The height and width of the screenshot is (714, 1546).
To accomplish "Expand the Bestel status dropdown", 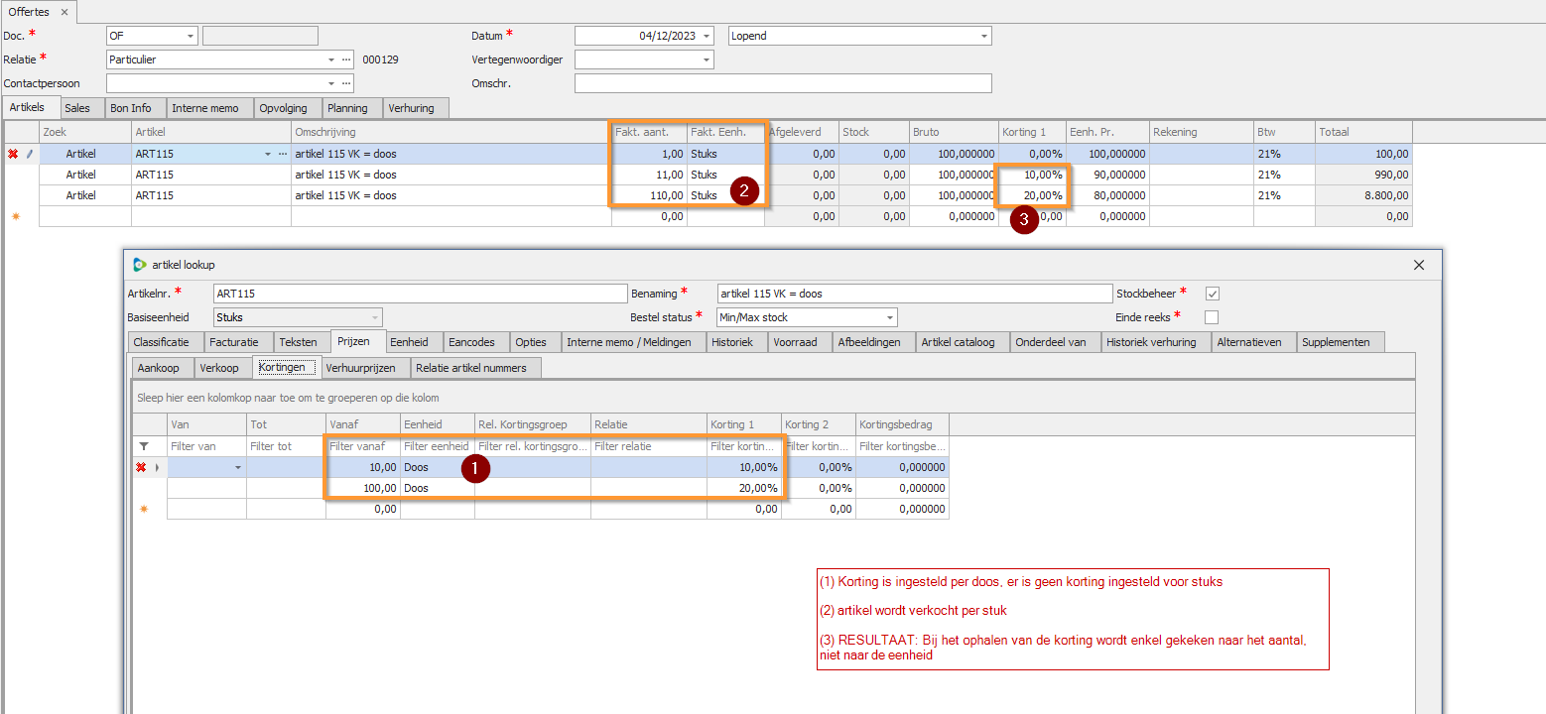I will click(x=889, y=317).
